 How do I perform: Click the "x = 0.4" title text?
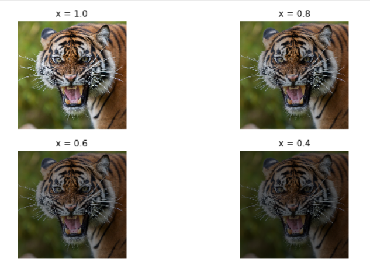294,144
